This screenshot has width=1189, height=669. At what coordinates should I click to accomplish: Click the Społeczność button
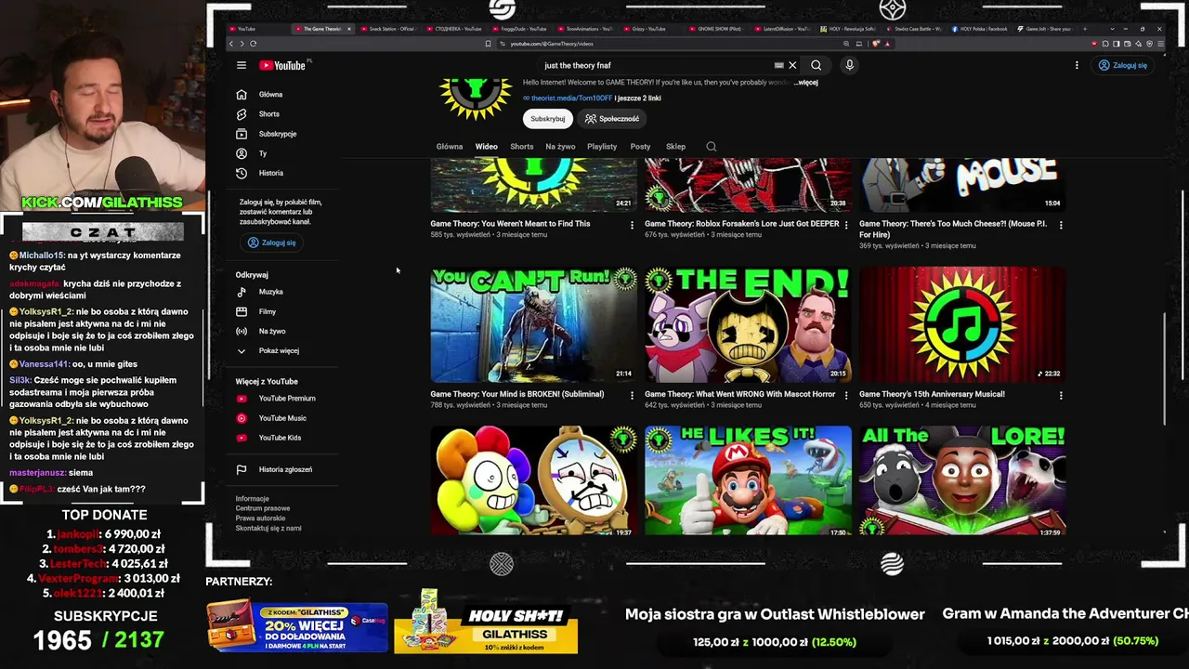[612, 119]
